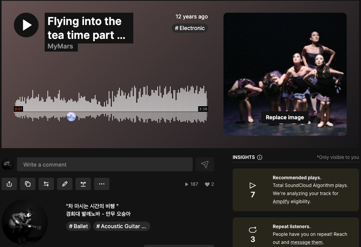The image size is (361, 247).
Task: Click the copy link icon button
Action: pos(28,184)
